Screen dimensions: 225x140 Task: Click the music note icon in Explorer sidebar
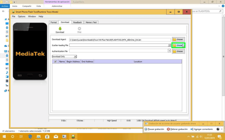(7, 73)
